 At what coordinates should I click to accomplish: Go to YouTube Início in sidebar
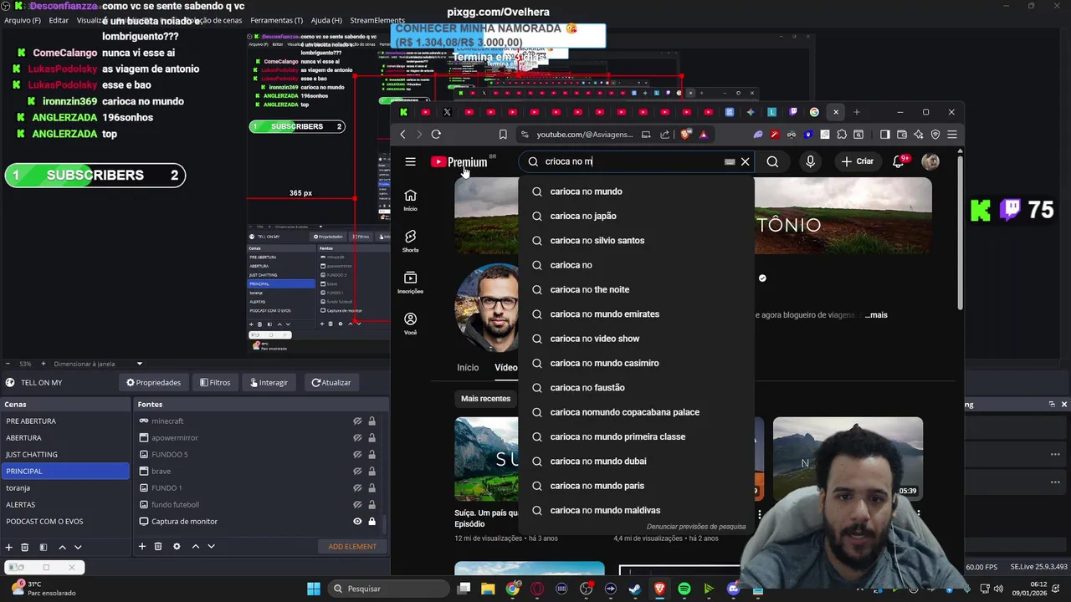(410, 200)
